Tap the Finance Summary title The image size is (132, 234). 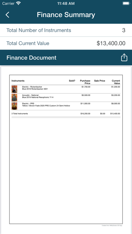click(66, 15)
